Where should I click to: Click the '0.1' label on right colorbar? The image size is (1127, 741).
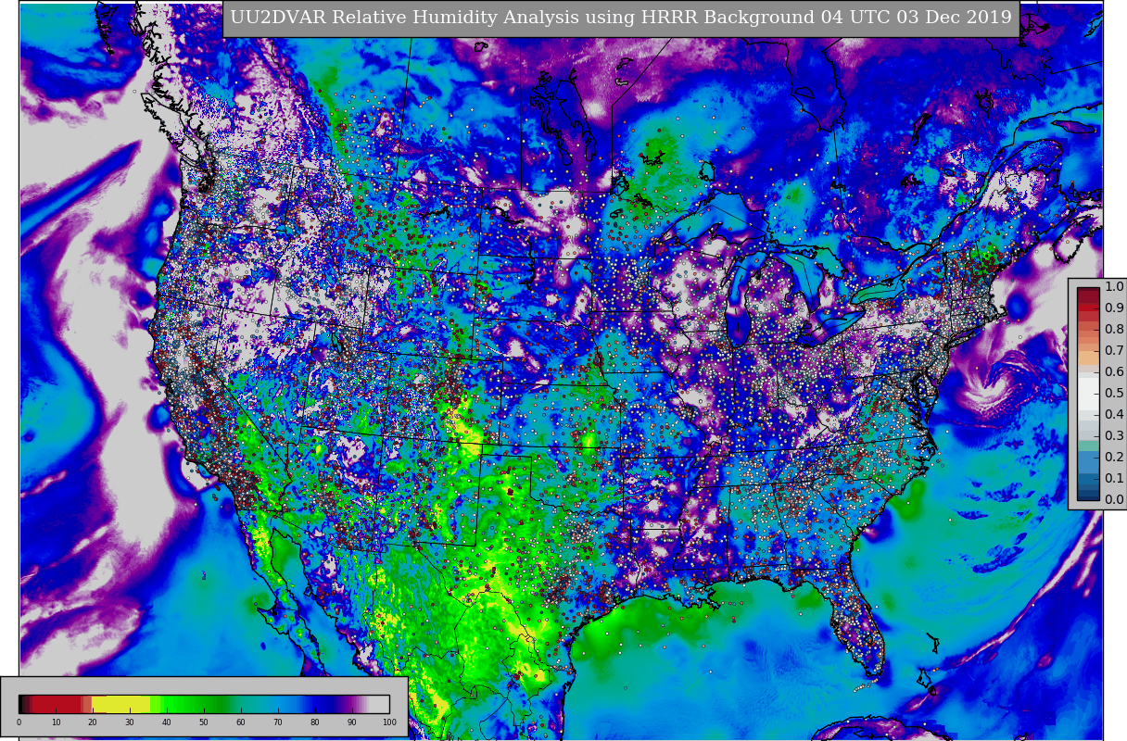(1114, 478)
